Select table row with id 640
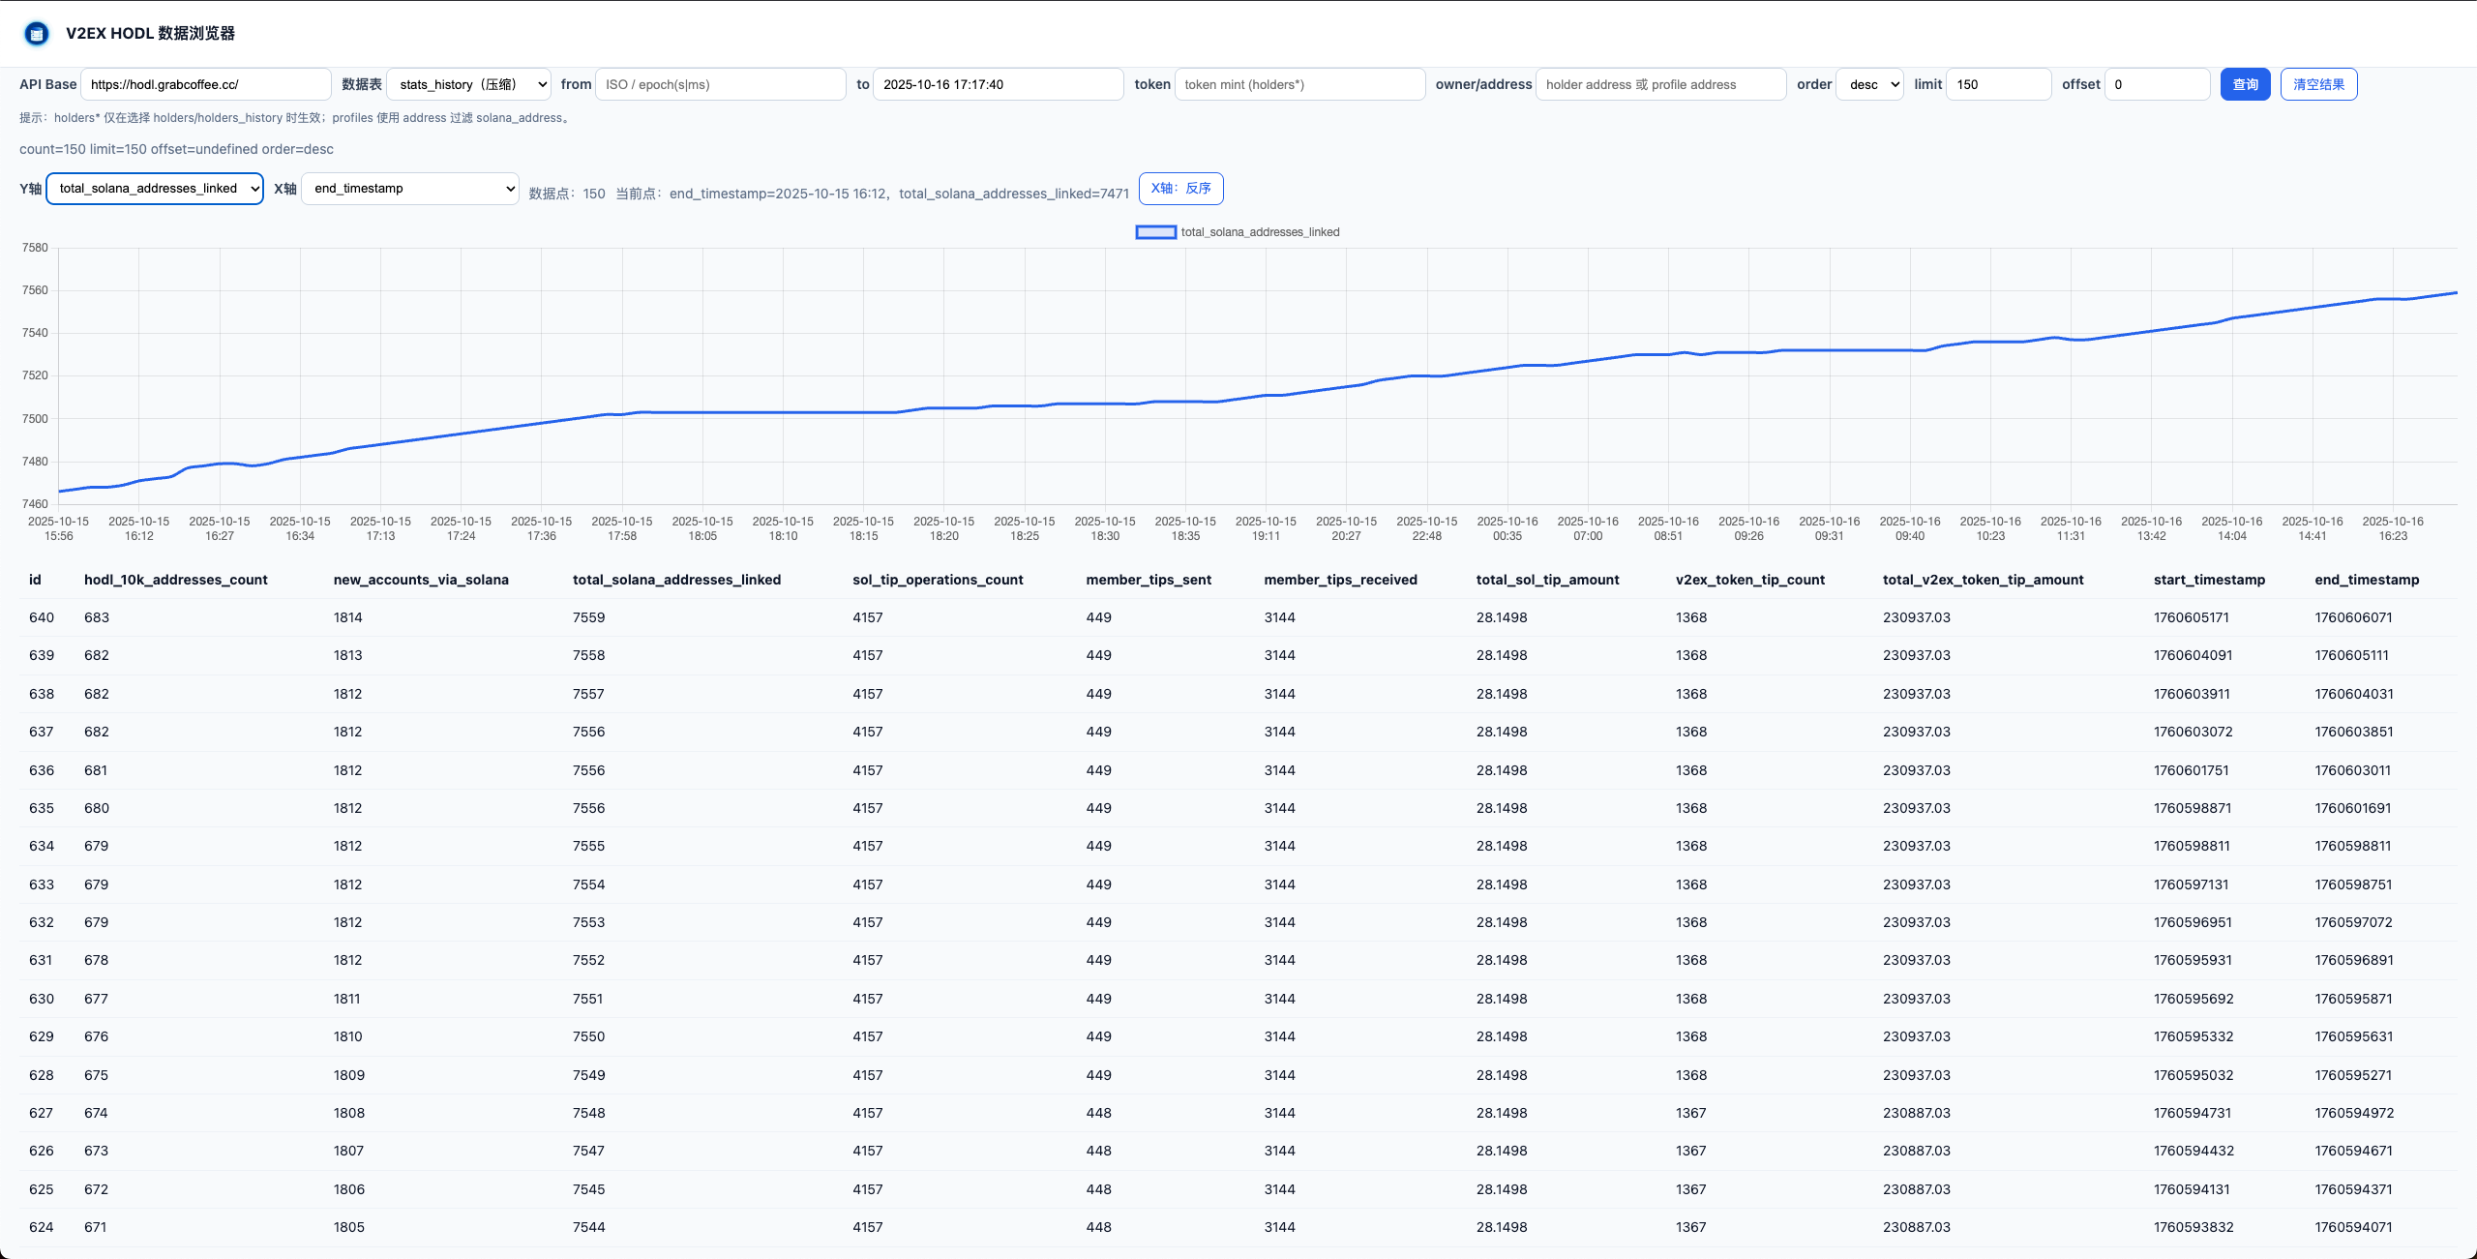Screen dimensions: 2477x1259 click(x=41, y=617)
